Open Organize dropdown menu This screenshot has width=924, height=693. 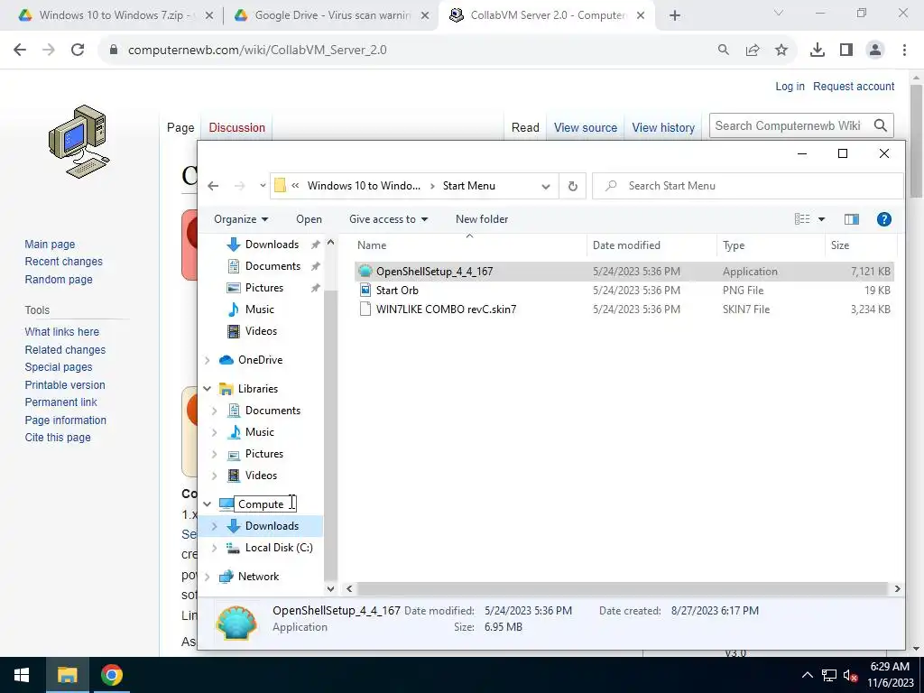coord(241,219)
